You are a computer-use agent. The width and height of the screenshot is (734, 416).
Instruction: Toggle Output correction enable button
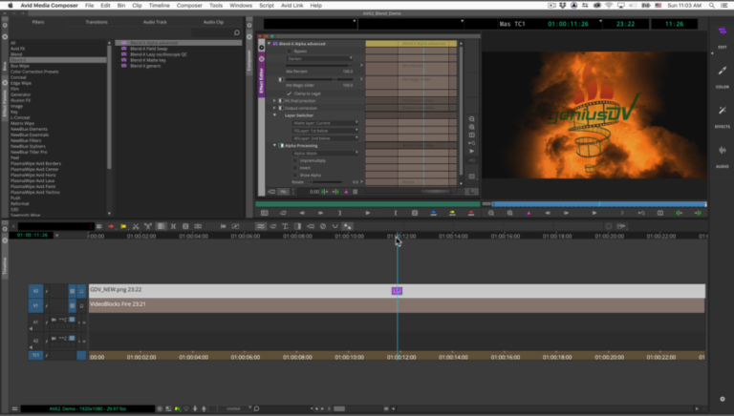point(281,108)
